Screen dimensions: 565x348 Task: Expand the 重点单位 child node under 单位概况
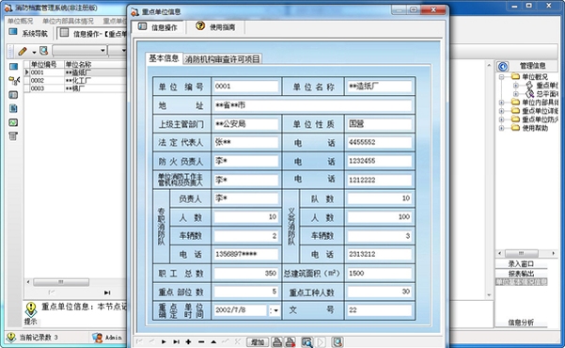click(515, 86)
